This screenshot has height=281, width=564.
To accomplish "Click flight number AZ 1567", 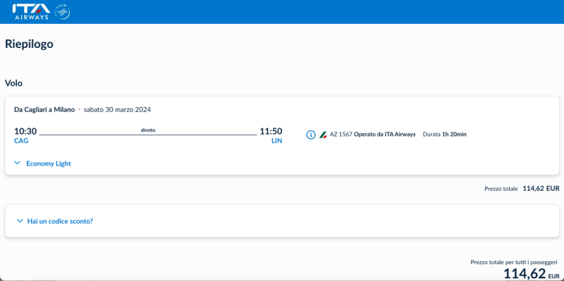I will pyautogui.click(x=341, y=135).
